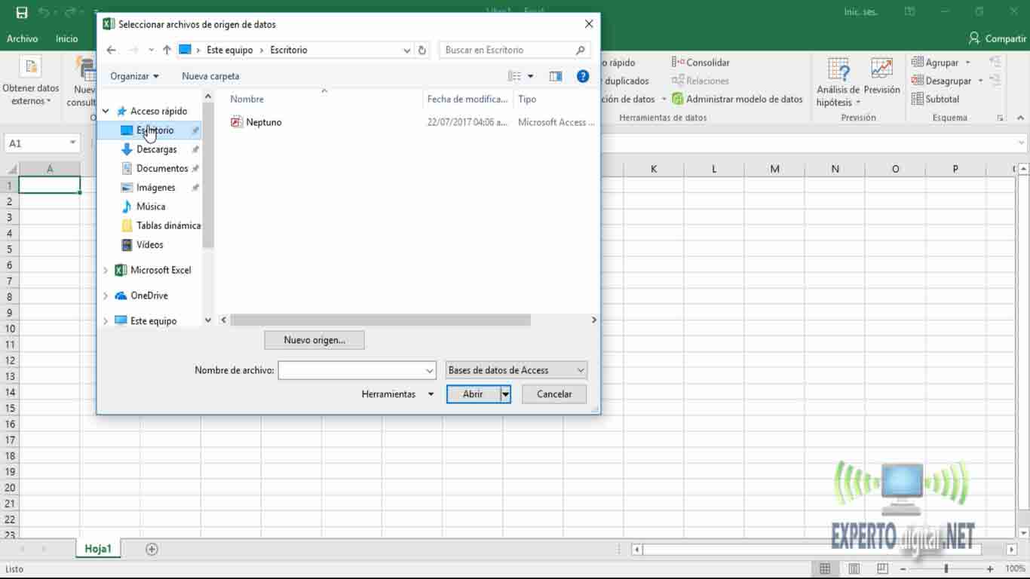Toggle the preview pane icon

(556, 76)
